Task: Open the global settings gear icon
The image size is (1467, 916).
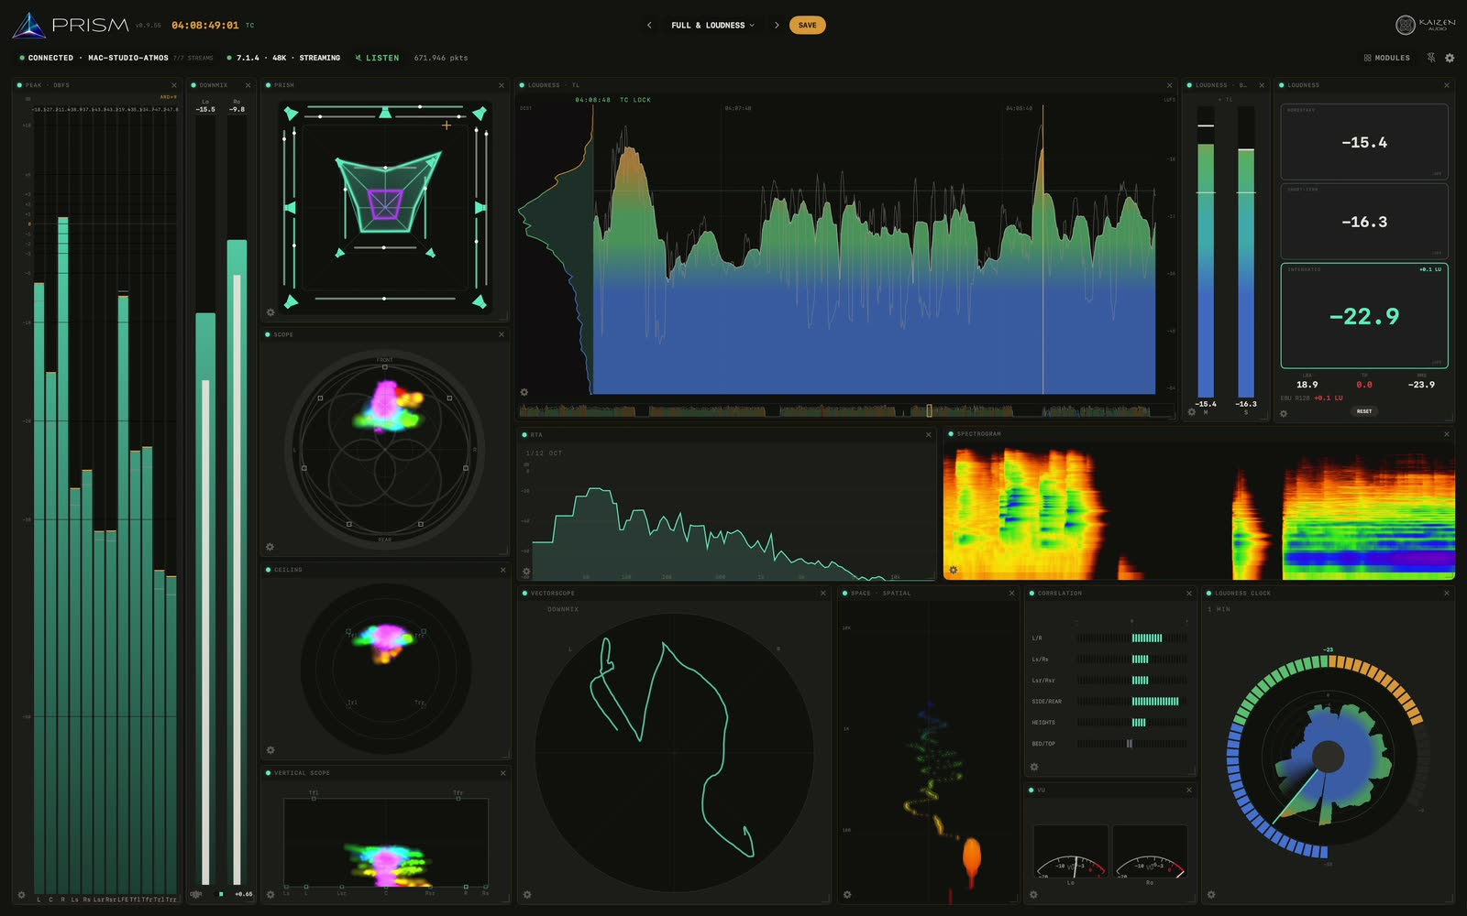Action: pyautogui.click(x=1450, y=58)
